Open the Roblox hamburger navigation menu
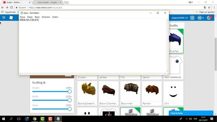The height and width of the screenshot is (122, 217). (4, 18)
